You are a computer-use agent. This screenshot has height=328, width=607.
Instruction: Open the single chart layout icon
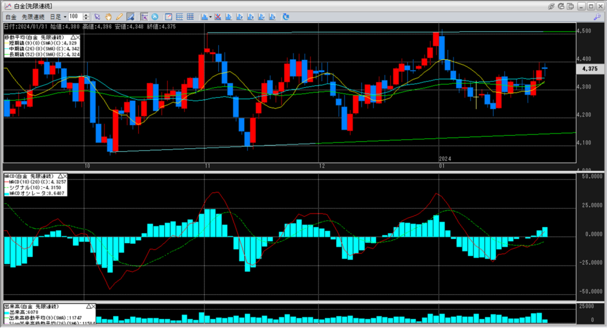point(168,17)
